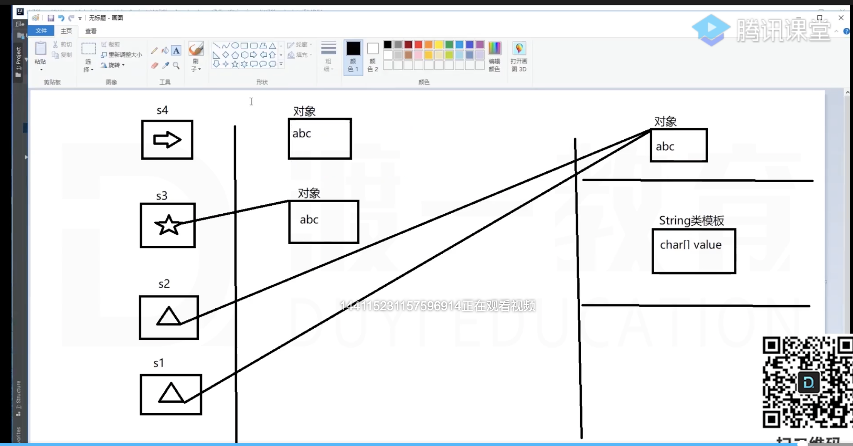
Task: Open the File (文件) tab
Action: coord(41,30)
